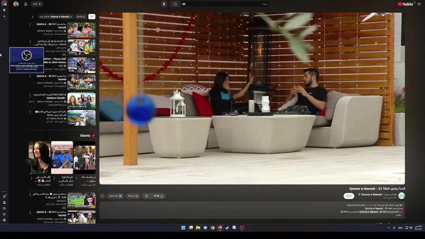425x239 pixels.
Task: Open the account avatar menu
Action: pyautogui.click(x=16, y=4)
